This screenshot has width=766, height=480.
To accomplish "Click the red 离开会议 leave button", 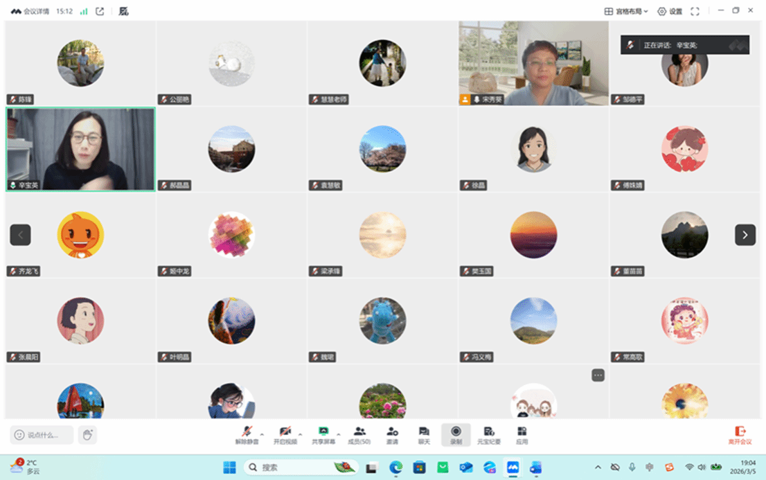I will (x=740, y=435).
